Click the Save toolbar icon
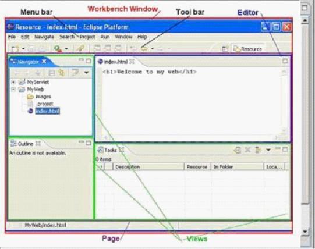This screenshot has width=315, height=249. [31, 49]
